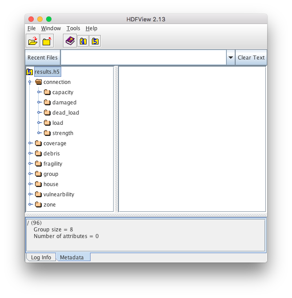Click the vulnearbility group folder icon
The width and height of the screenshot is (292, 298).
point(38,194)
